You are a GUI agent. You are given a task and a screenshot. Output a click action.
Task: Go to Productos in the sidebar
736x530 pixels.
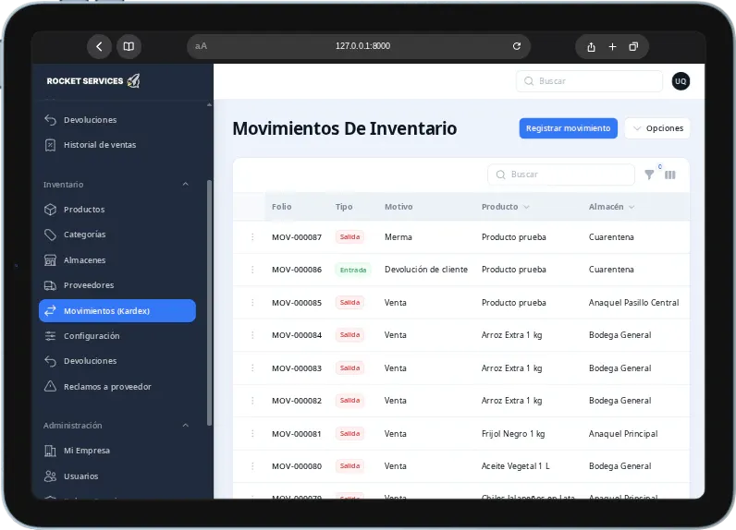tap(117, 210)
